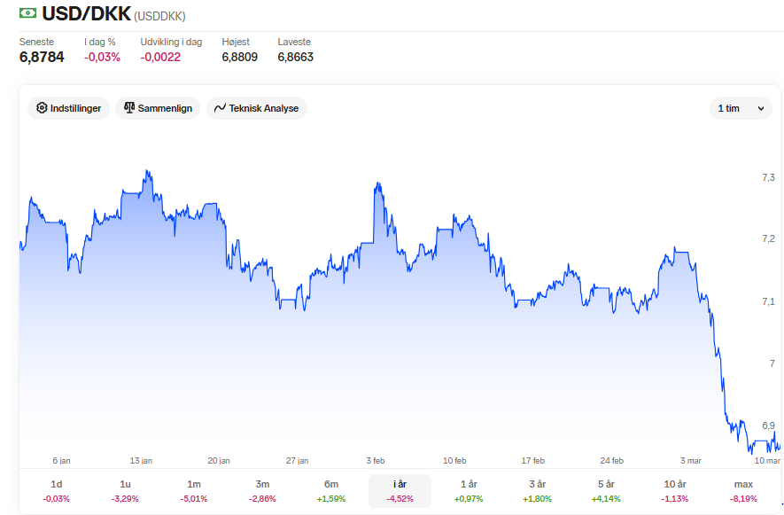Select the max time range tab
Viewport: 784px width, 515px height.
743,491
